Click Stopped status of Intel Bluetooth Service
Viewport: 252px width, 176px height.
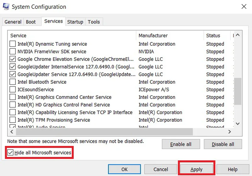click(x=215, y=82)
